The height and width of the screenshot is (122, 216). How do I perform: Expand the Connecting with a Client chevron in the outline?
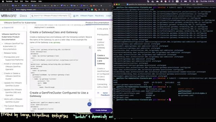coord(110,84)
